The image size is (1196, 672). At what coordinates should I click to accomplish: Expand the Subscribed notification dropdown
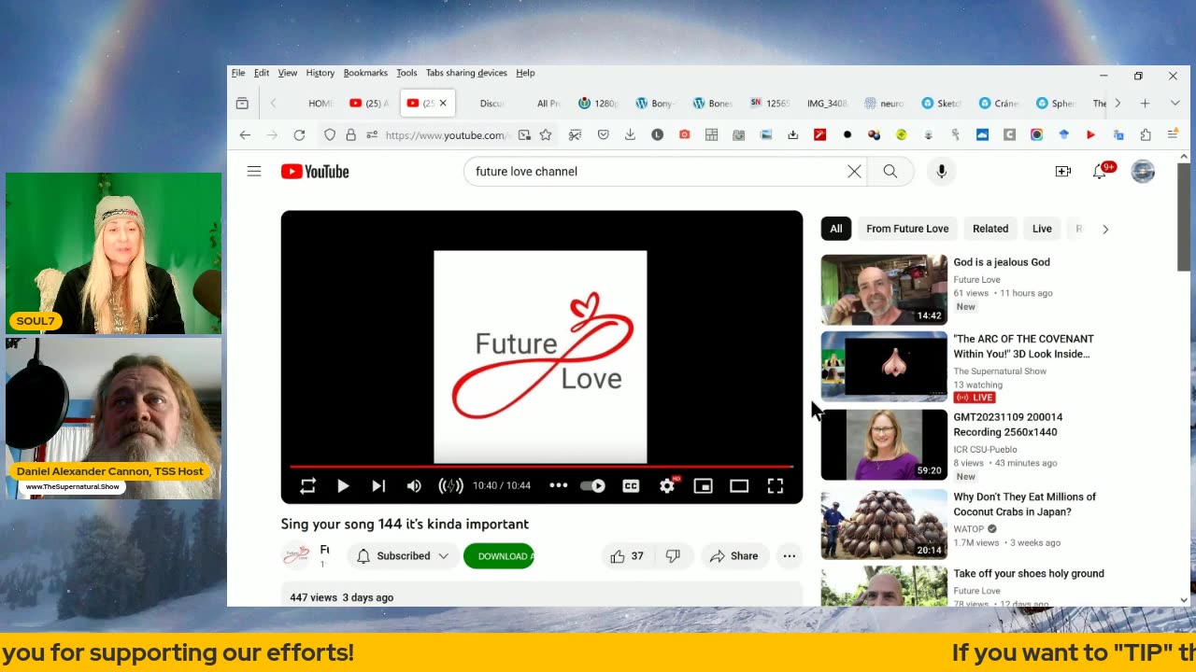click(404, 556)
